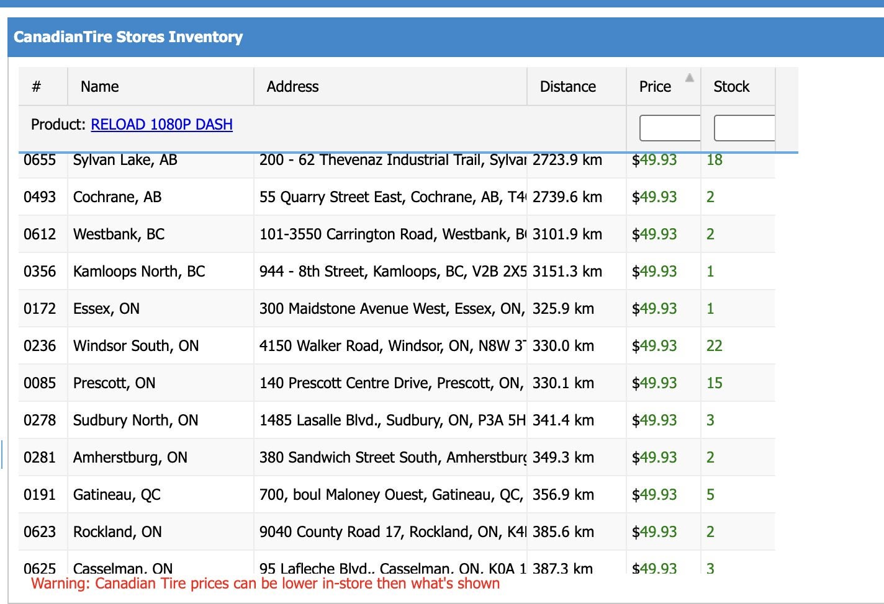This screenshot has height=604, width=884.
Task: Select store number 0281
Action: coord(40,458)
